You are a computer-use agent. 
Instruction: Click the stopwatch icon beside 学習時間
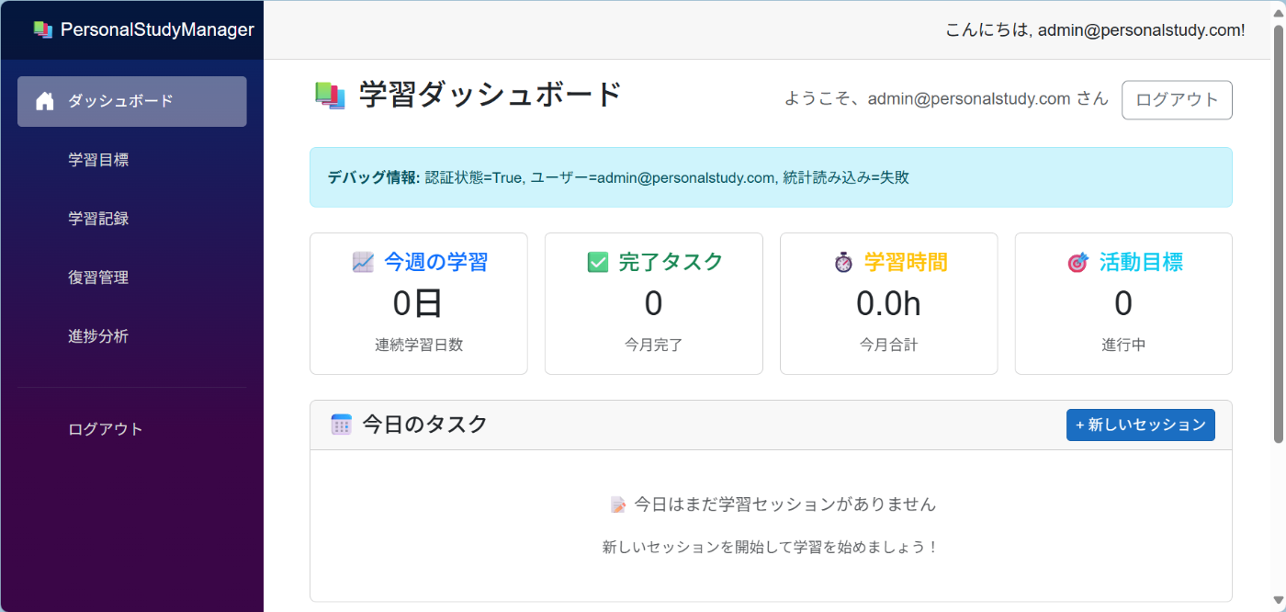tap(843, 263)
